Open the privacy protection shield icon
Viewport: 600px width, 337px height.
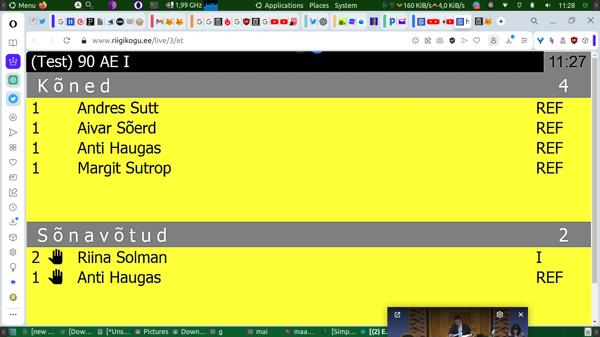coord(452,40)
